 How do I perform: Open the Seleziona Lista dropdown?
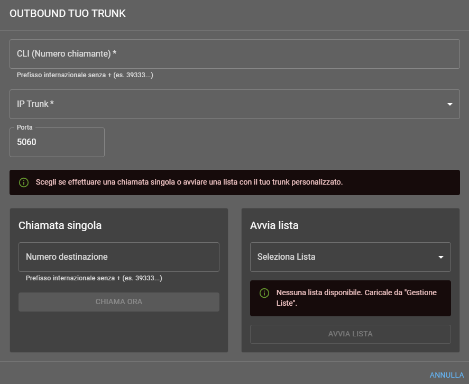[x=350, y=257]
